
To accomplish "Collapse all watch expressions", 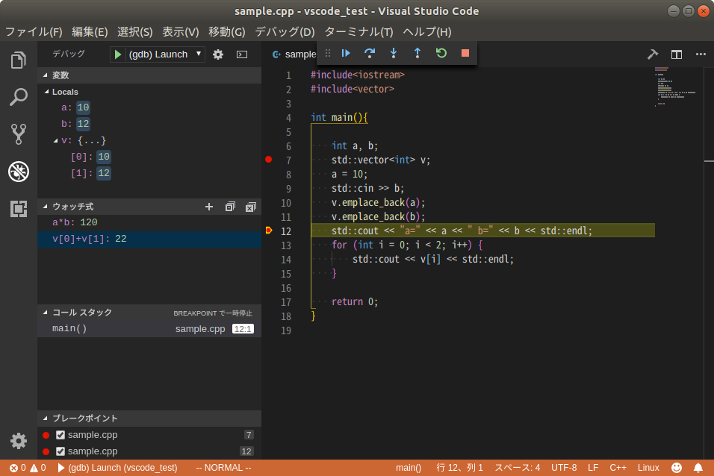I will coord(231,207).
